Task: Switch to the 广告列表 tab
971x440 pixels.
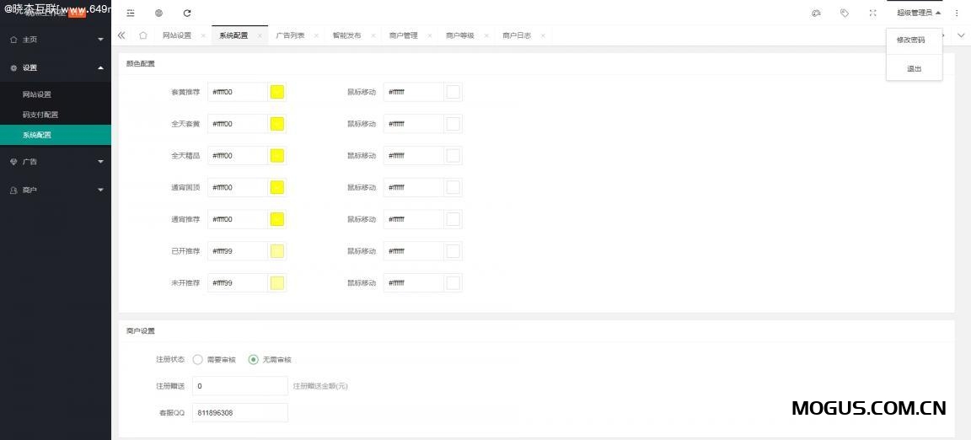Action: click(x=290, y=35)
